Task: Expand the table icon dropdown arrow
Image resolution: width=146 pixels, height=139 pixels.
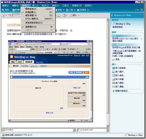Action: [66, 15]
